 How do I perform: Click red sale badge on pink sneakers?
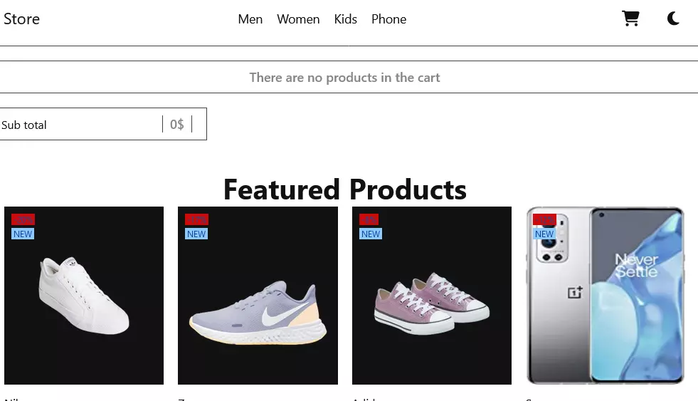[x=369, y=219]
